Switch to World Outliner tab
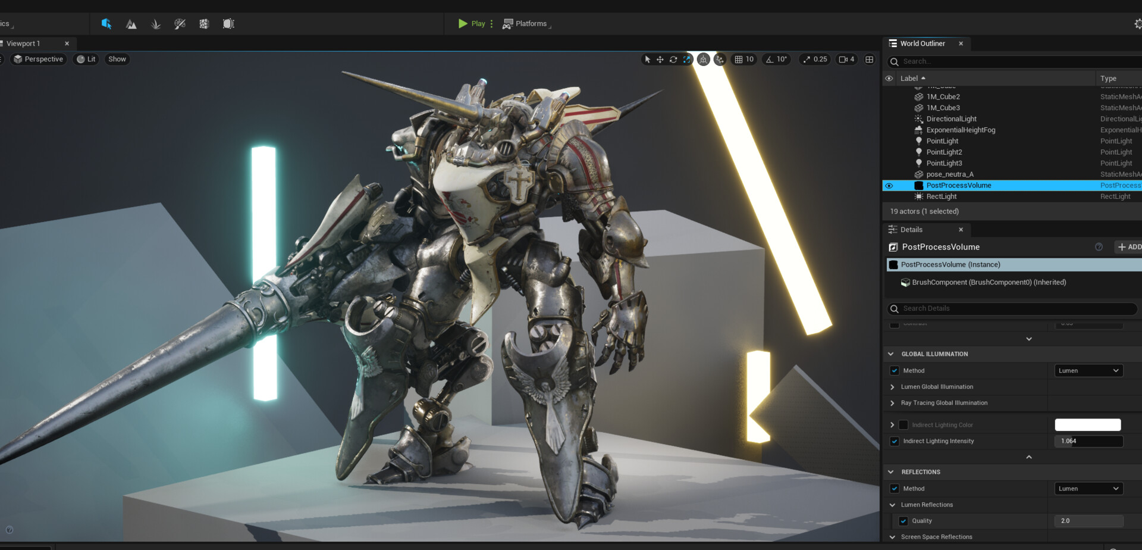1142x550 pixels. [x=922, y=43]
